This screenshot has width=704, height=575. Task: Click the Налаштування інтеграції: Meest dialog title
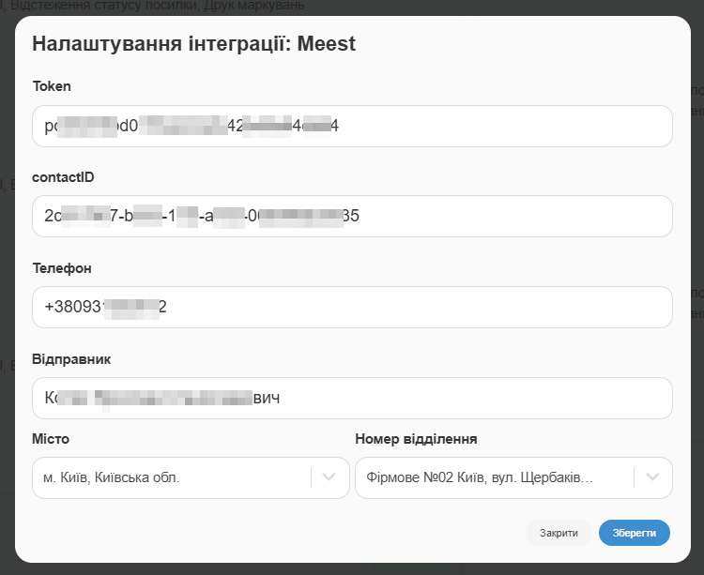click(x=193, y=44)
